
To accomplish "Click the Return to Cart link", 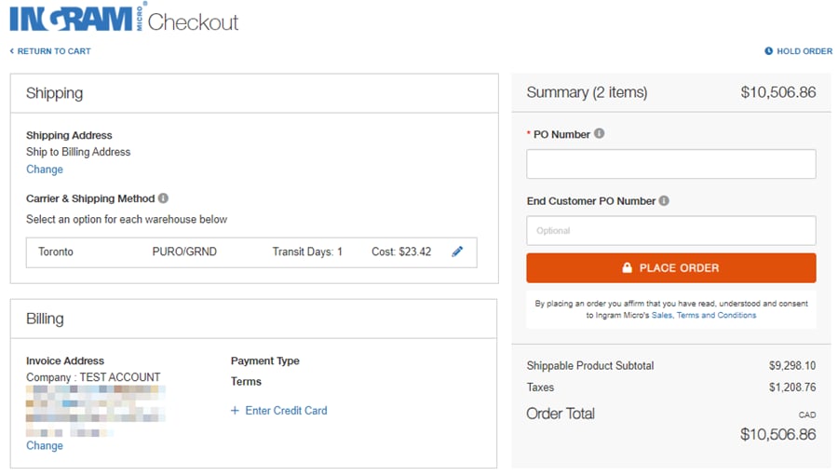I will point(51,51).
